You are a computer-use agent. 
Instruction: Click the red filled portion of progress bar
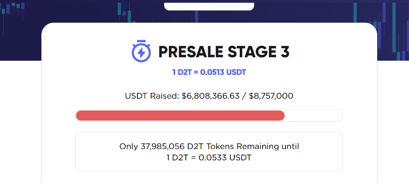pos(180,116)
